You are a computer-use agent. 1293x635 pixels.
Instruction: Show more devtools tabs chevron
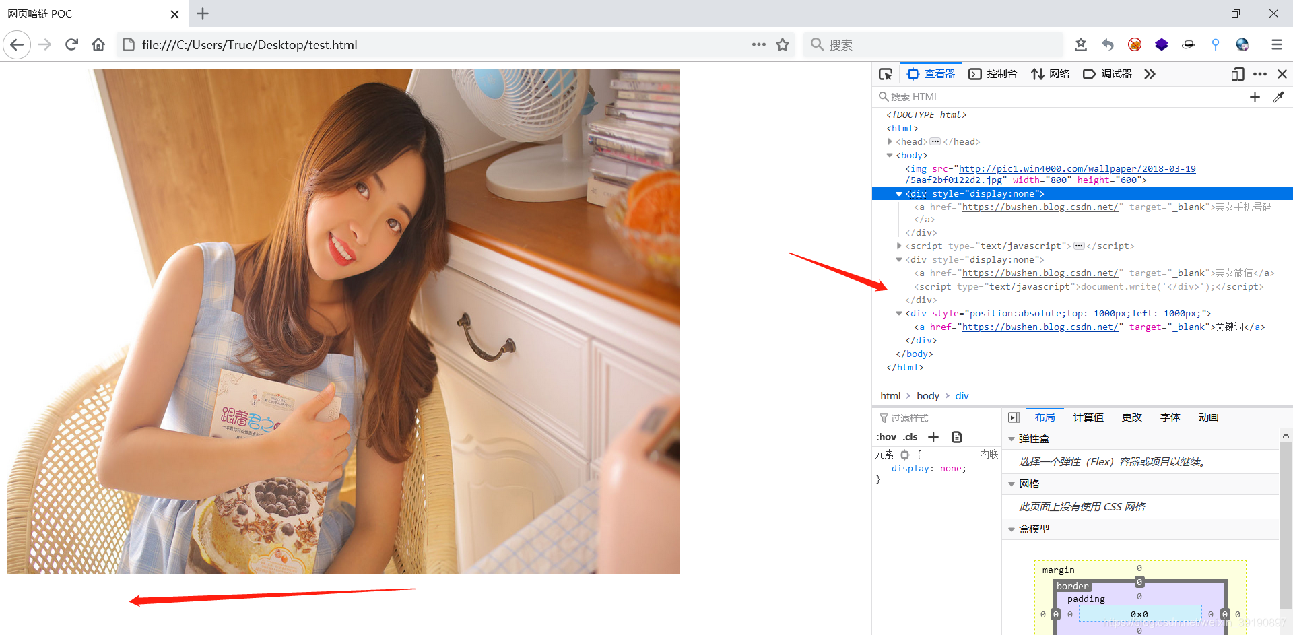(1150, 74)
